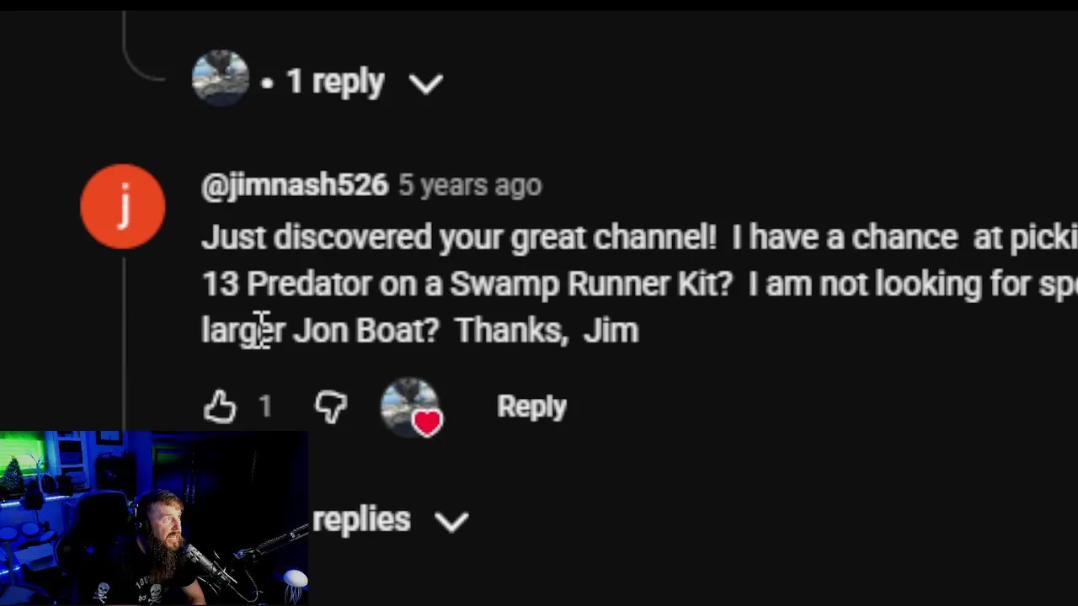Viewport: 1078px width, 606px height.
Task: Click the creator avatar with heart badge
Action: click(x=411, y=407)
